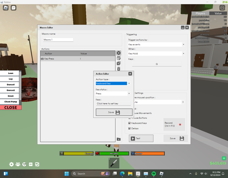Click the green plus money icon
The image size is (228, 178).
pos(224,158)
